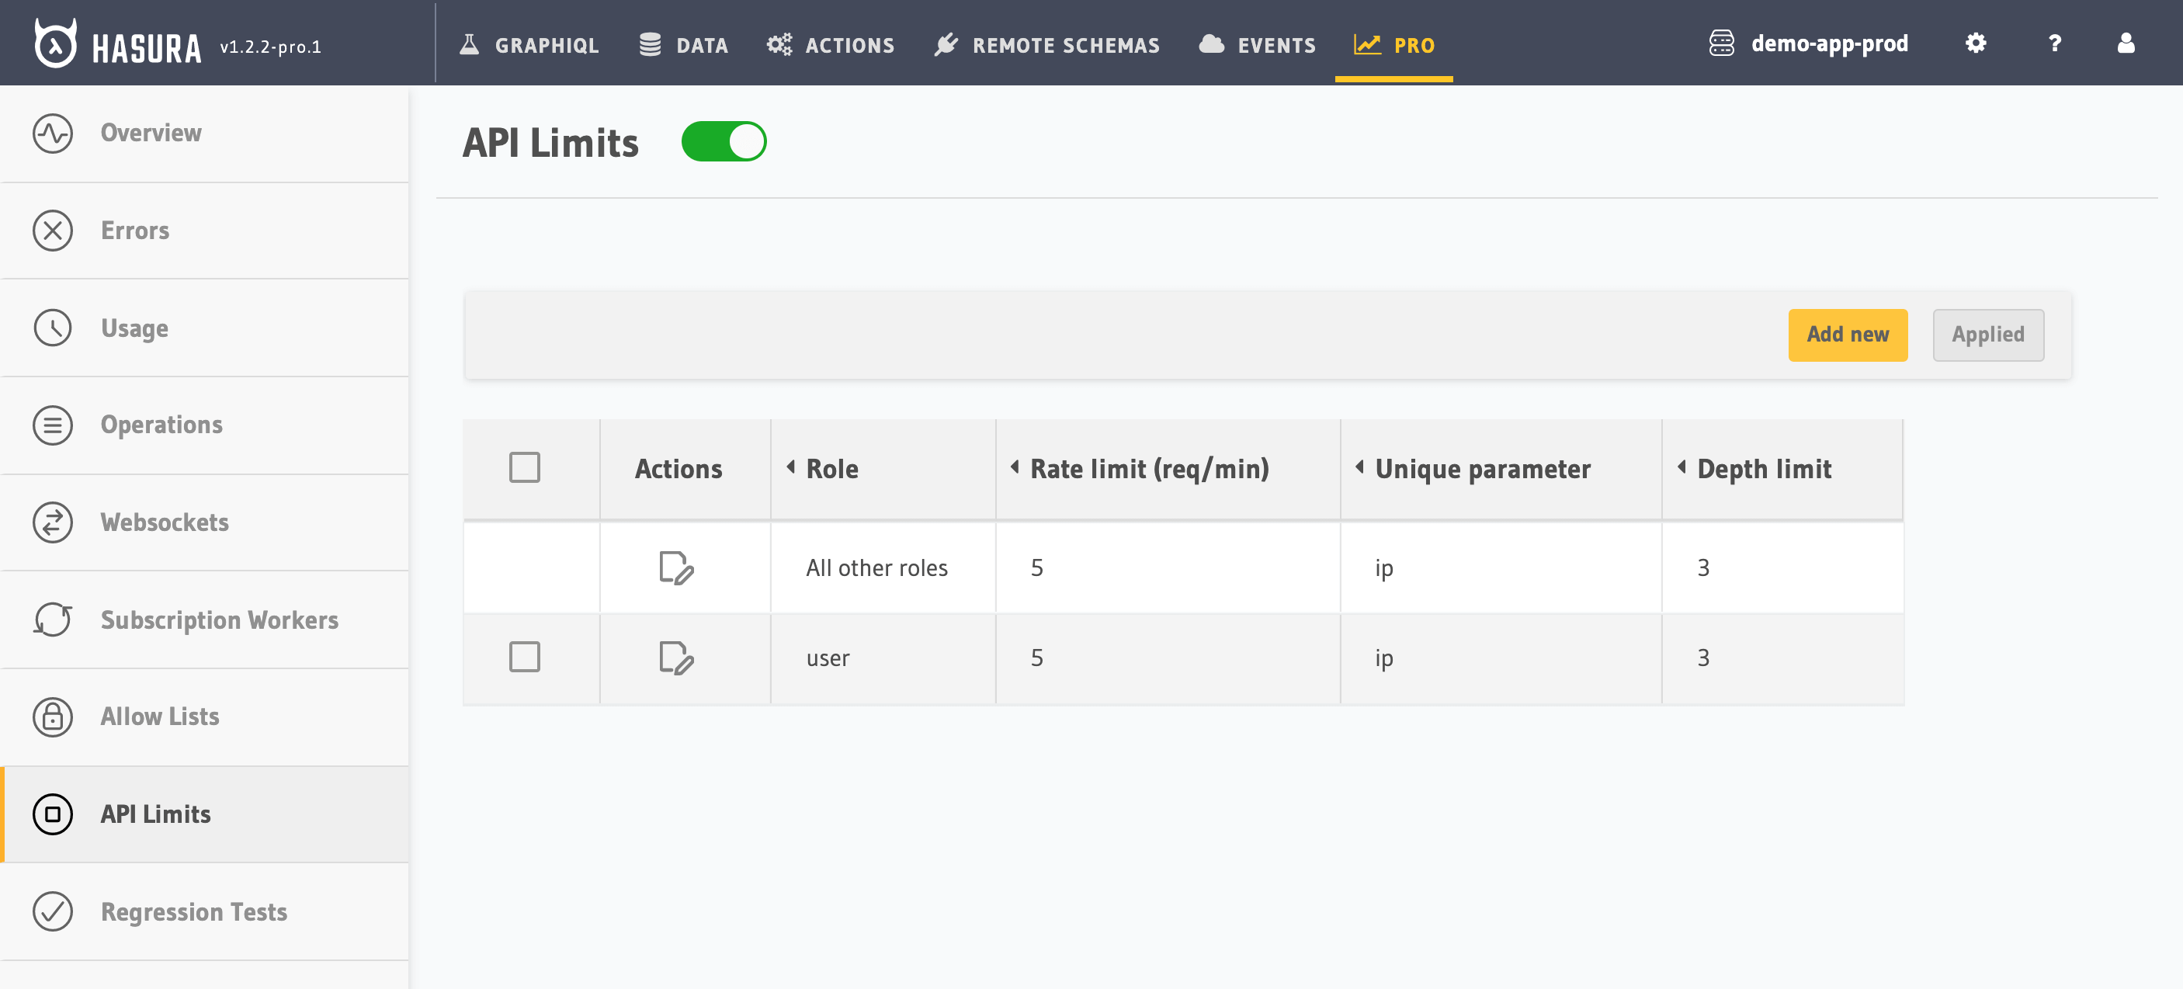The image size is (2183, 989).
Task: Click edit icon for All other roles row
Action: click(676, 567)
